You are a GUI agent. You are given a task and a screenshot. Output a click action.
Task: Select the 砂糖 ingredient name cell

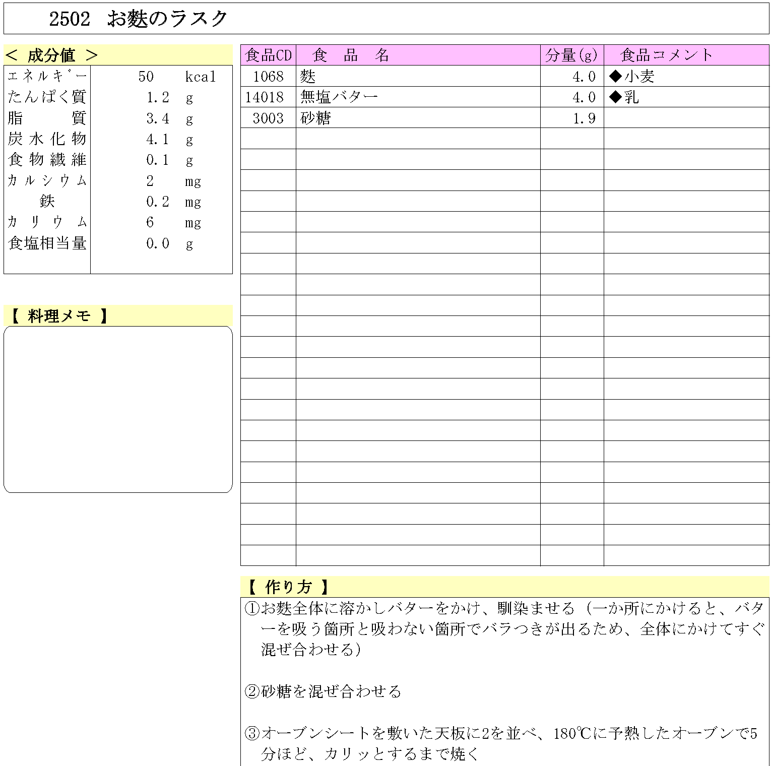pyautogui.click(x=315, y=118)
